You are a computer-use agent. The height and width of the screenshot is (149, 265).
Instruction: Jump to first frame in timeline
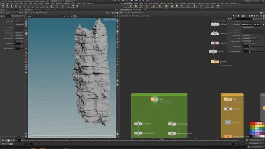3,140
